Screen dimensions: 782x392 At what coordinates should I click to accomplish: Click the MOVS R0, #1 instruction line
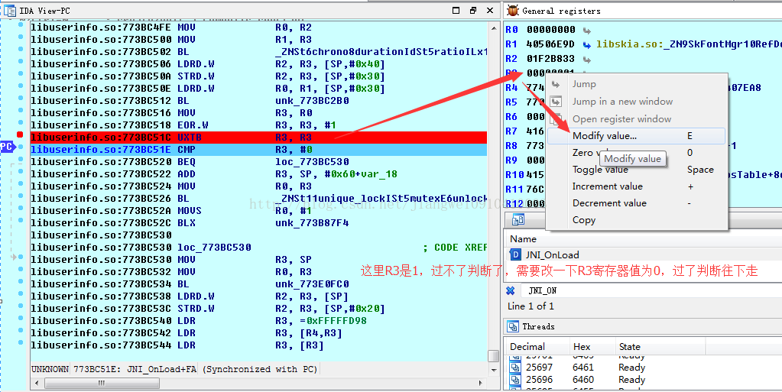[x=258, y=210]
